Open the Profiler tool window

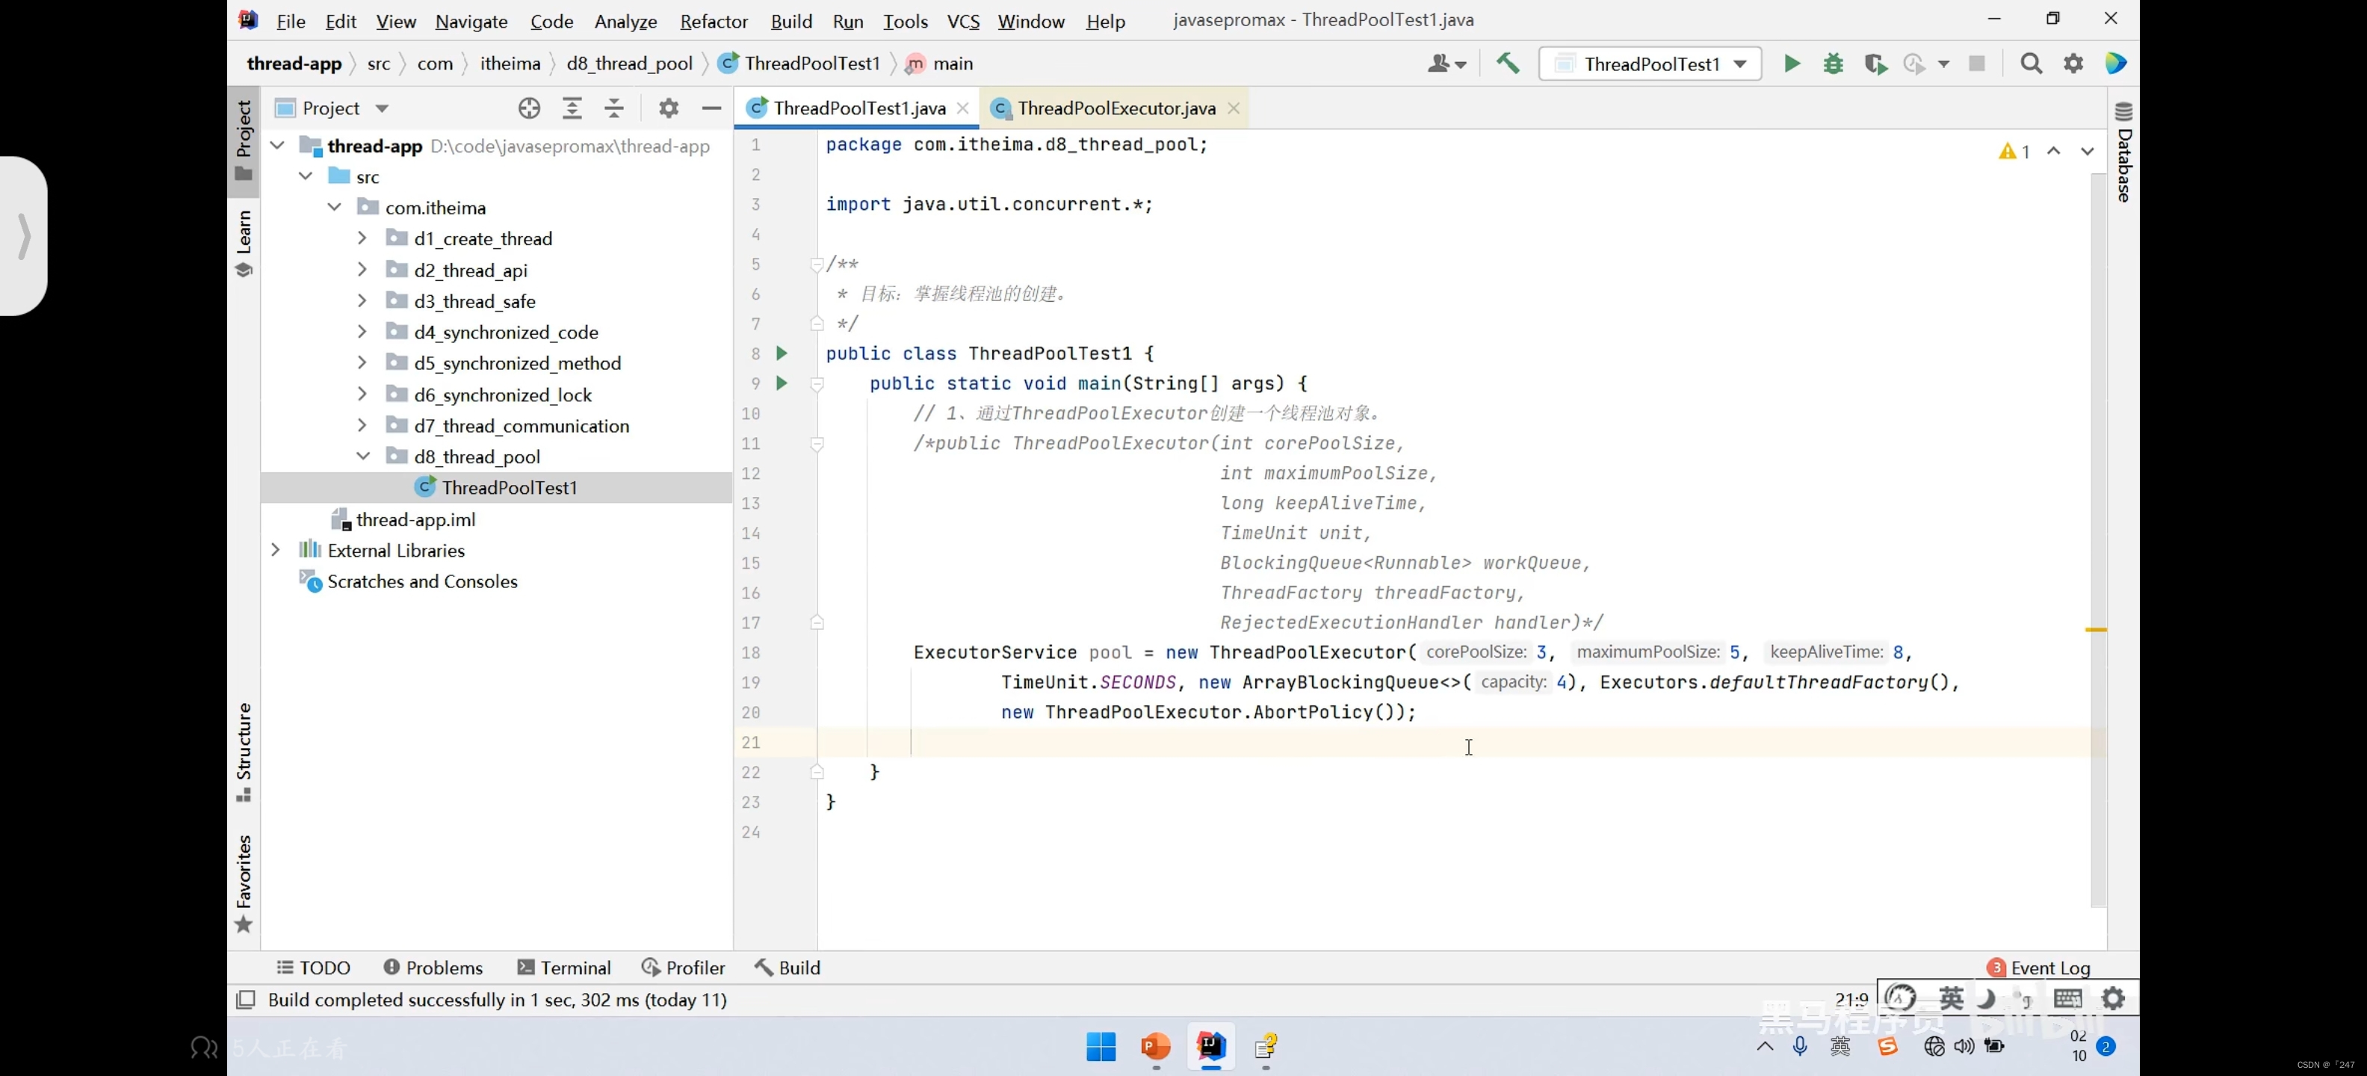pos(683,968)
